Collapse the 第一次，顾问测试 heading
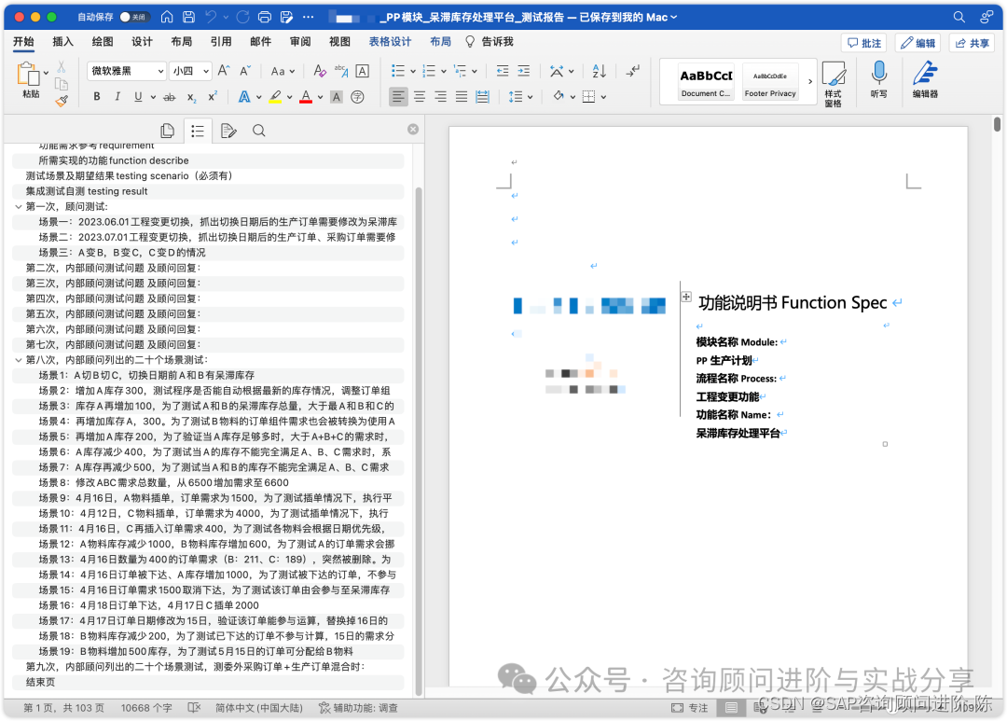This screenshot has width=1007, height=721. click(x=18, y=207)
